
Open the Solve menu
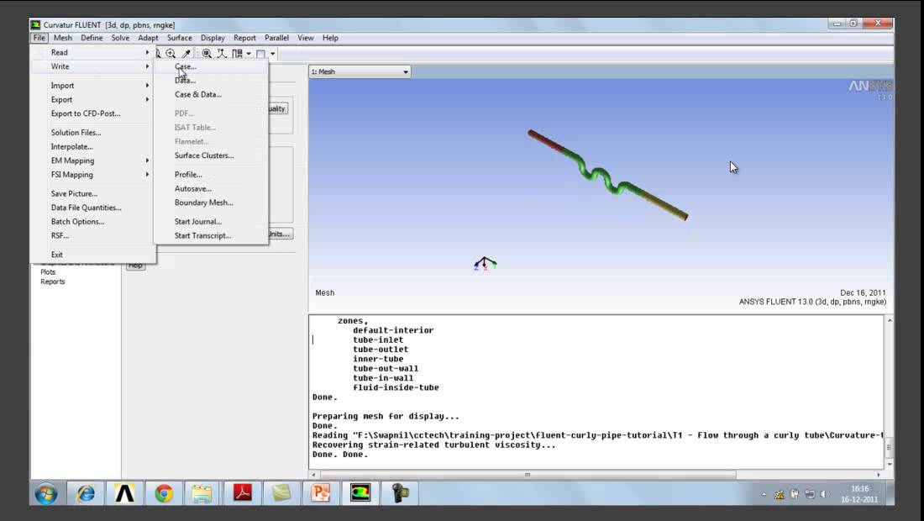coord(120,38)
